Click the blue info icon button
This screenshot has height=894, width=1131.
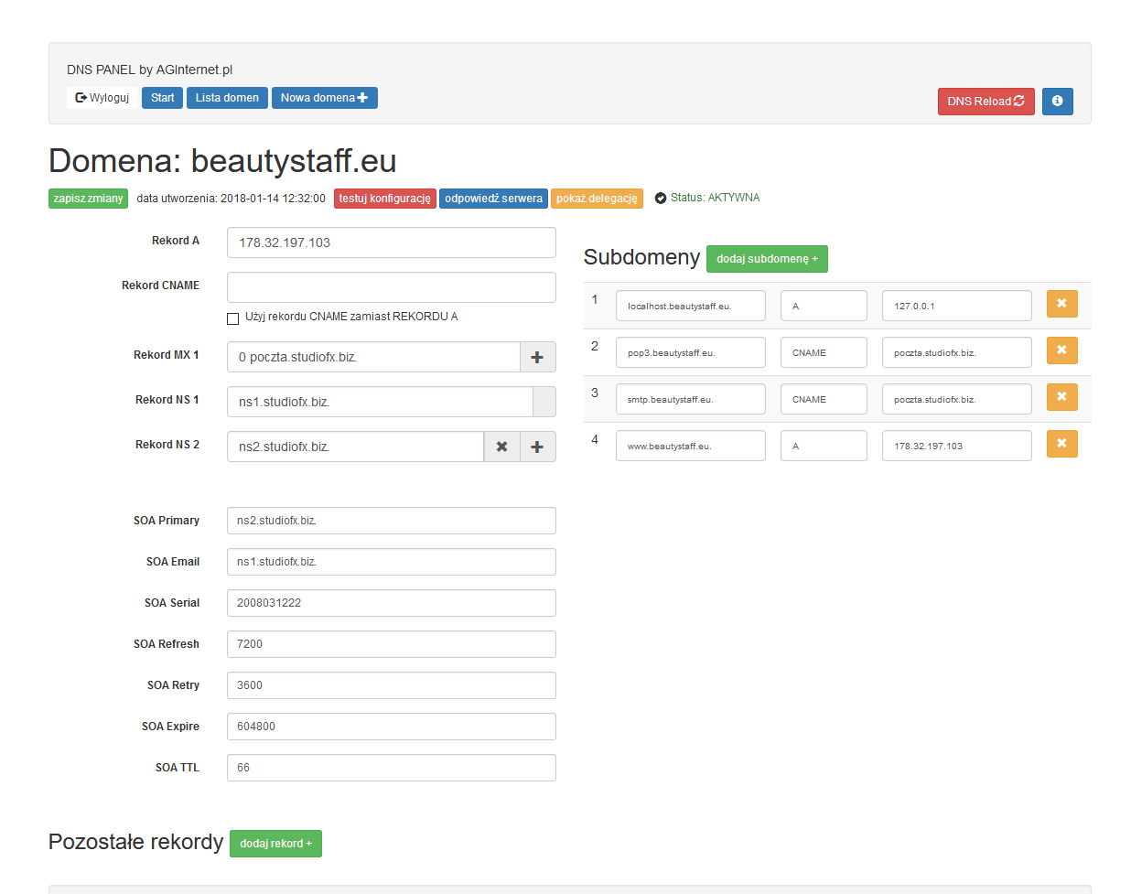(x=1057, y=102)
